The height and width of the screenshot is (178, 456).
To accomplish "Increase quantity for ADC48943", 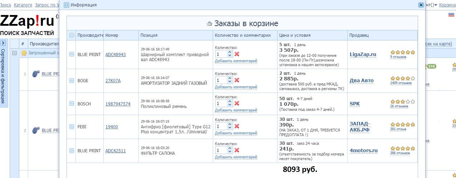I will pyautogui.click(x=230, y=52).
